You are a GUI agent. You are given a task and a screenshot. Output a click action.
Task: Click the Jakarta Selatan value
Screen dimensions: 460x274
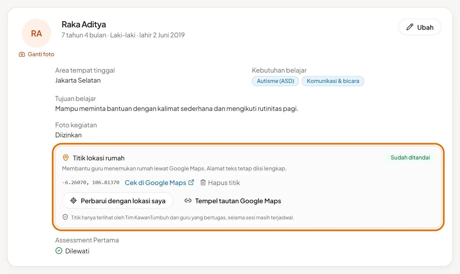(78, 80)
